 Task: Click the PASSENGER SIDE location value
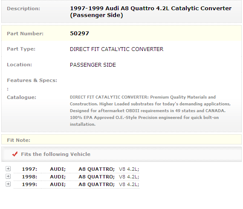point(93,65)
